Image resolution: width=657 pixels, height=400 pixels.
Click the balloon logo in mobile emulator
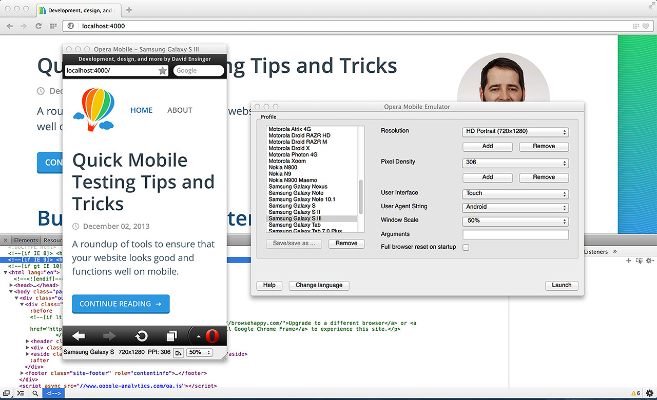coord(94,110)
